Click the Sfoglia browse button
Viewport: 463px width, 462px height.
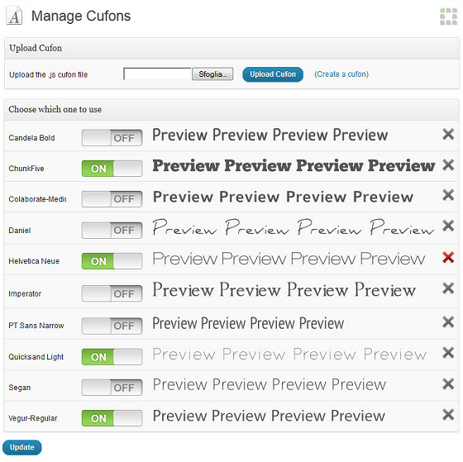point(212,74)
